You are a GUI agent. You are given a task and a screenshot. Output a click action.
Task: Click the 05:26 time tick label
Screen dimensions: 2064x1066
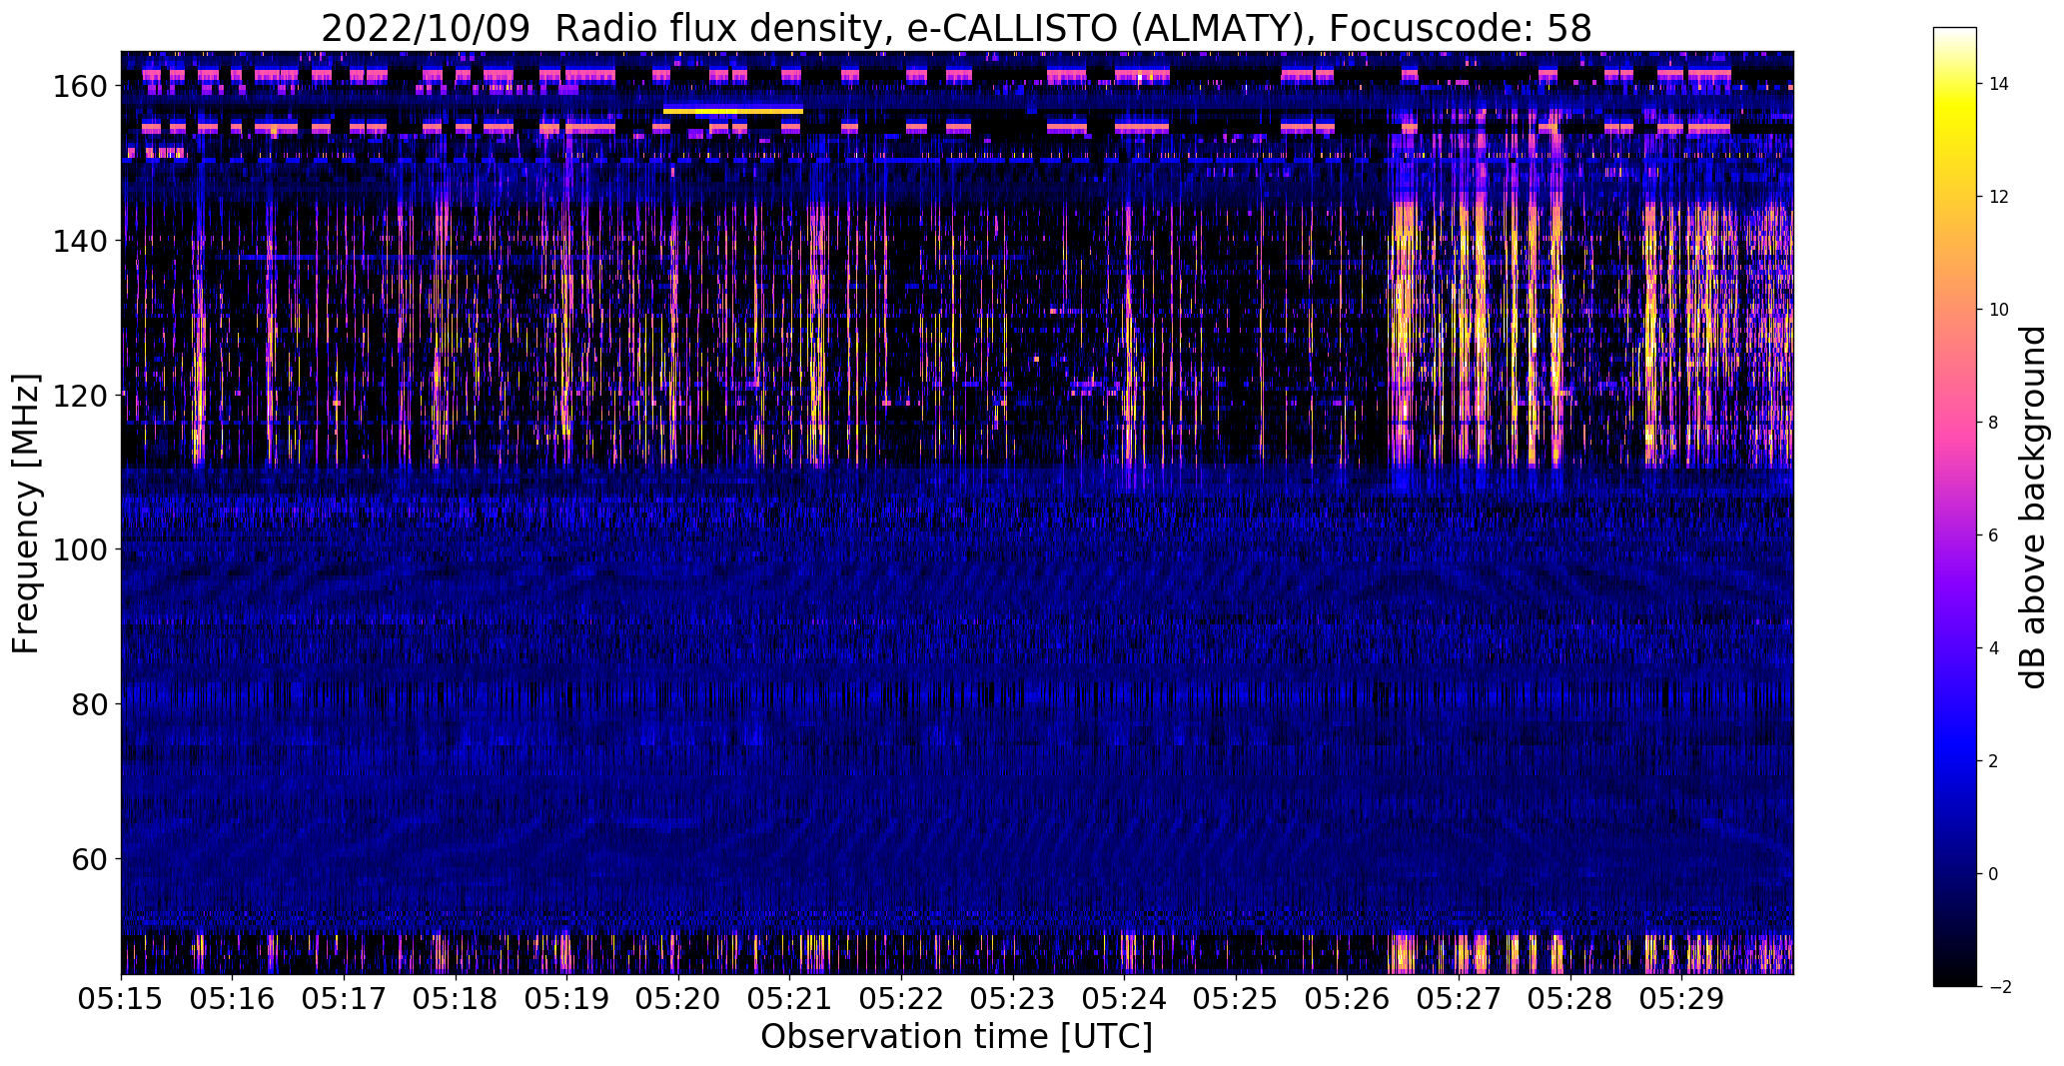click(1347, 999)
